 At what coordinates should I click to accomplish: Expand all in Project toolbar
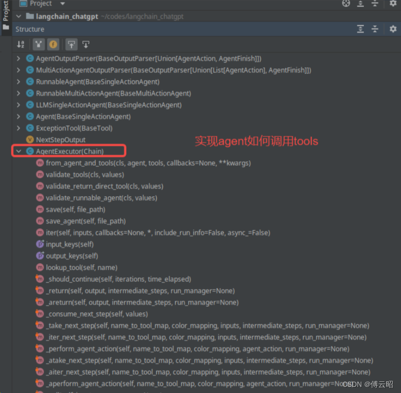coord(360,4)
